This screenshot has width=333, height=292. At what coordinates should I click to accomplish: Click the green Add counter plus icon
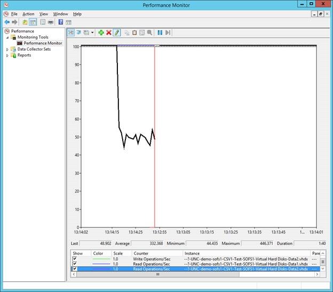(x=101, y=33)
